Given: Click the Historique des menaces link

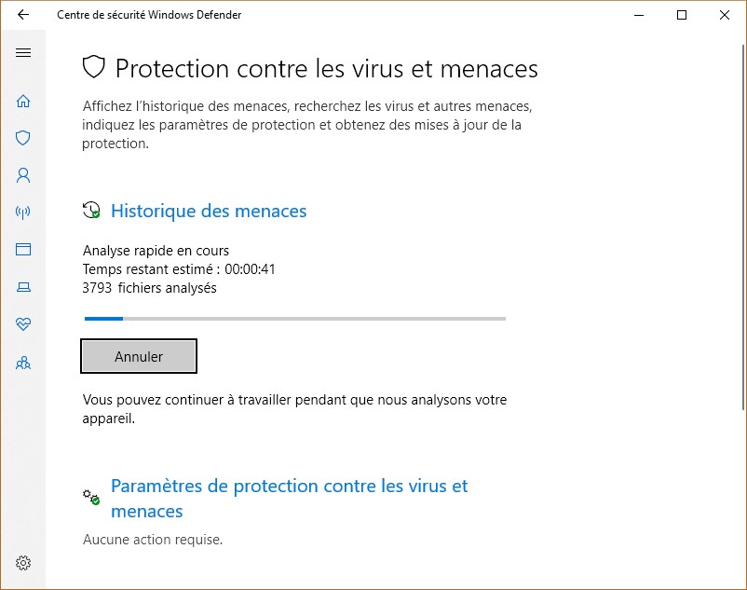Looking at the screenshot, I should [209, 212].
